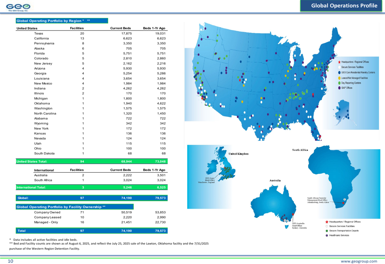The height and width of the screenshot is (264, 385).
Task: Click the Global Operating Portfolio by Facility Ownership heading
Action: [x=75, y=207]
